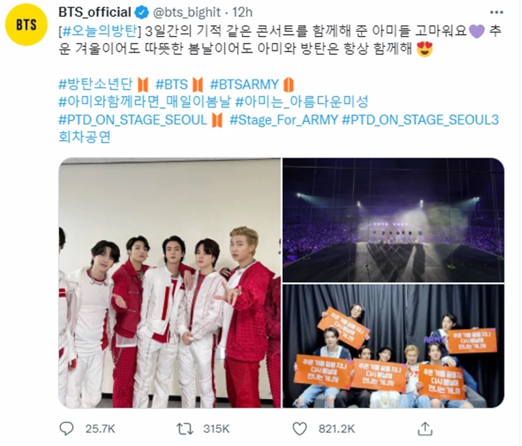
Task: Retweet using the retweet arrows icon
Action: [185, 428]
